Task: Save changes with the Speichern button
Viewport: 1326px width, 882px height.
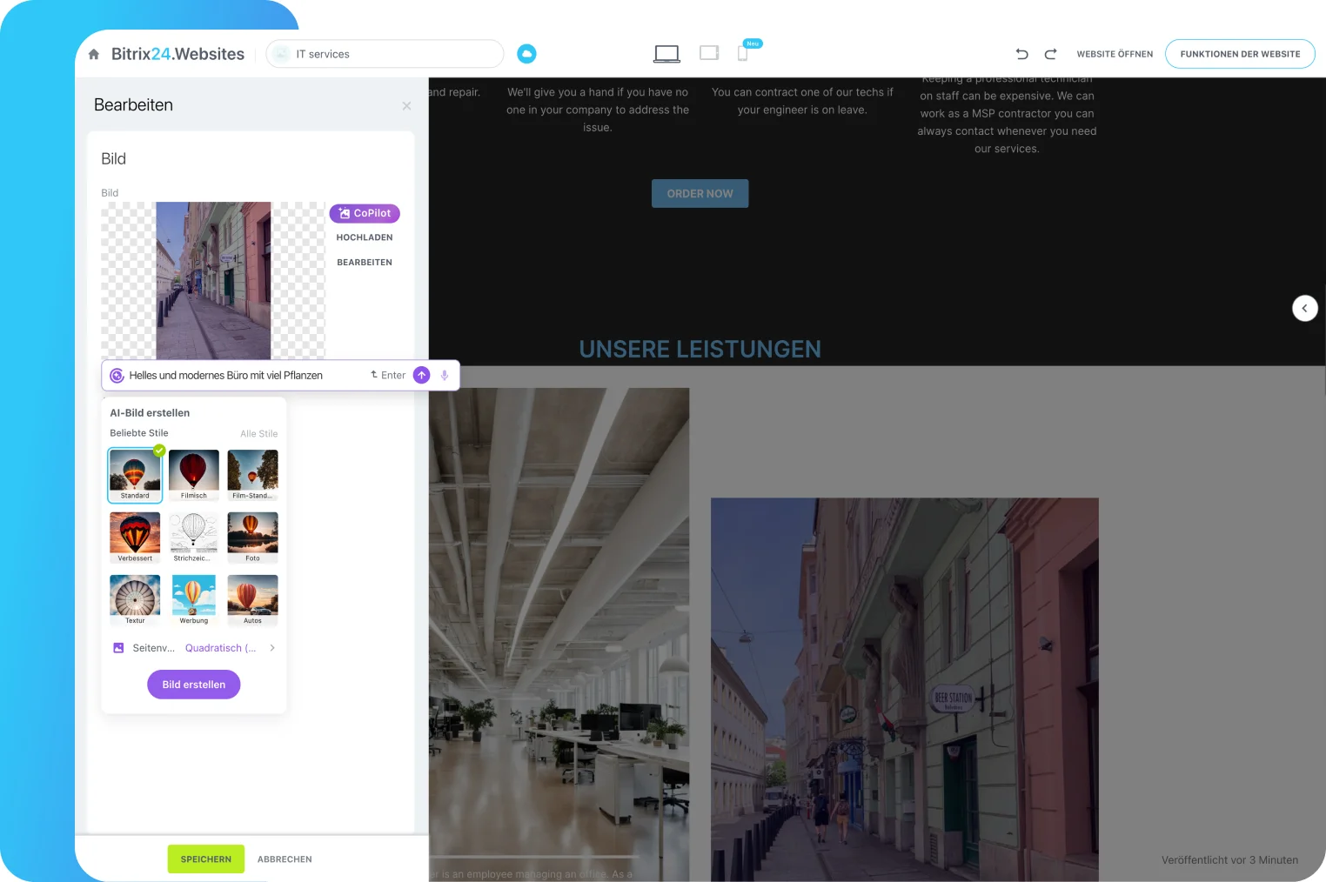Action: click(205, 859)
